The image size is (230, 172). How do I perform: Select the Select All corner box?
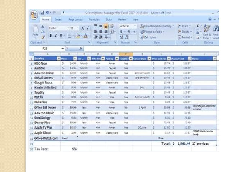pyautogui.click(x=32, y=54)
